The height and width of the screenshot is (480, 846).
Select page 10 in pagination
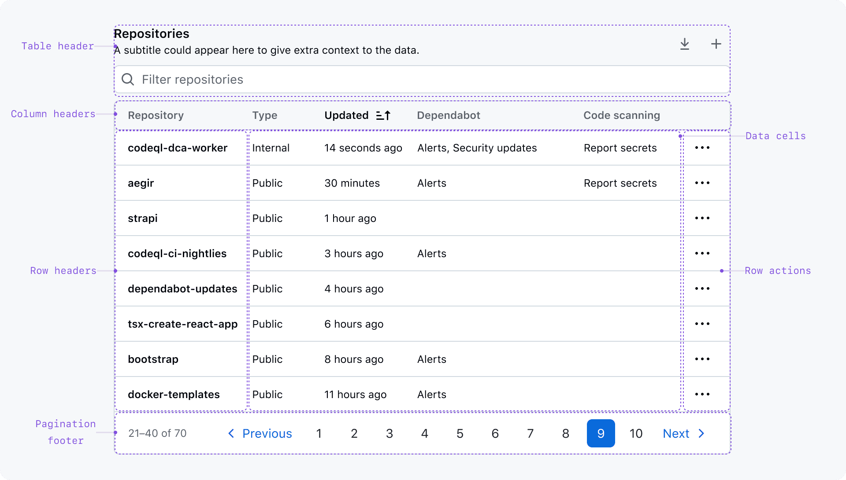click(x=636, y=434)
